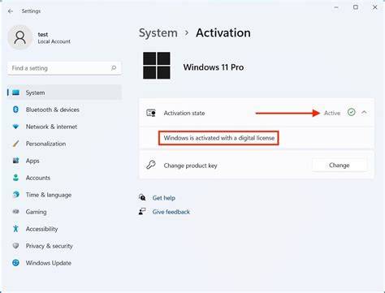
Task: Go back with the arrow icon
Action: 11,11
